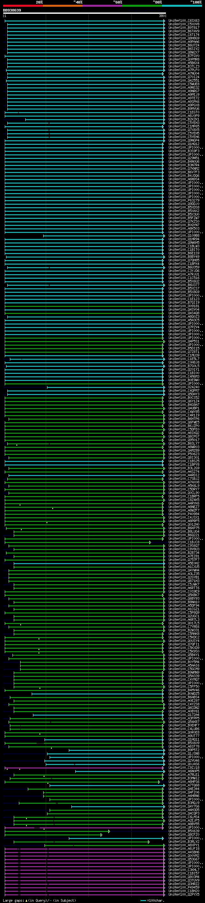Choose UniRef100_B2KZK1 in the hit list
The image size is (205, 903).
tap(184, 119)
